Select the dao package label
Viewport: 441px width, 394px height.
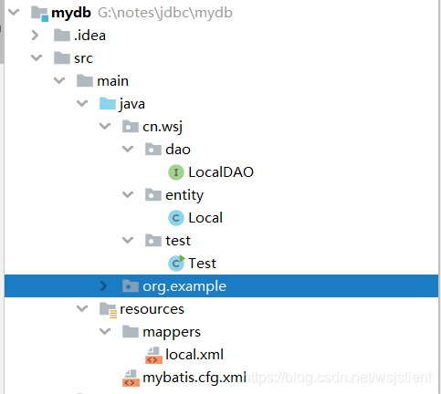(x=178, y=150)
